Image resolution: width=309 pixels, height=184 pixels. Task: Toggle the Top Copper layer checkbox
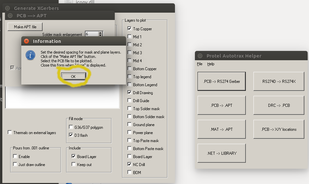click(129, 28)
